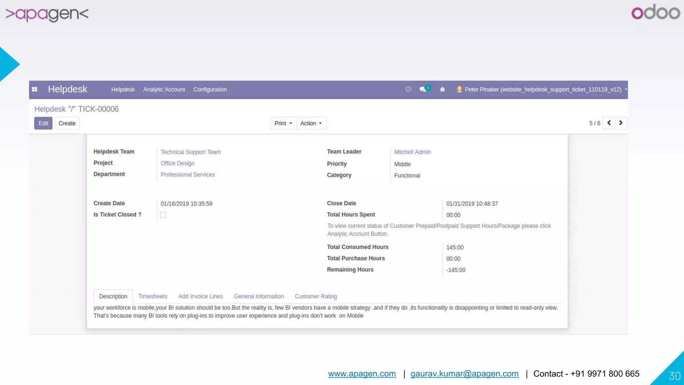Open the conversations chat icon
Image resolution: width=684 pixels, height=385 pixels.
(x=423, y=89)
